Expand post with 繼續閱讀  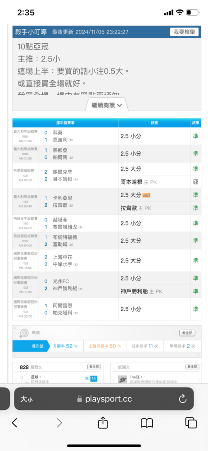pos(107,105)
